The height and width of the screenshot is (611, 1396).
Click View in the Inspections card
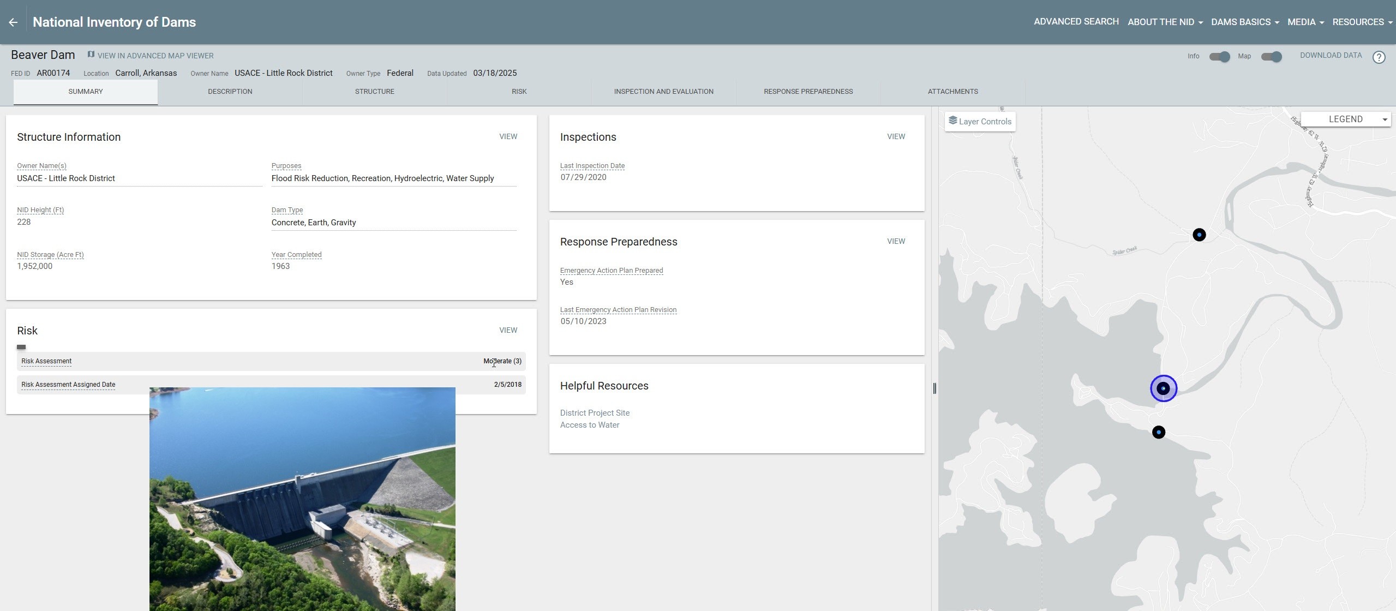pos(896,136)
